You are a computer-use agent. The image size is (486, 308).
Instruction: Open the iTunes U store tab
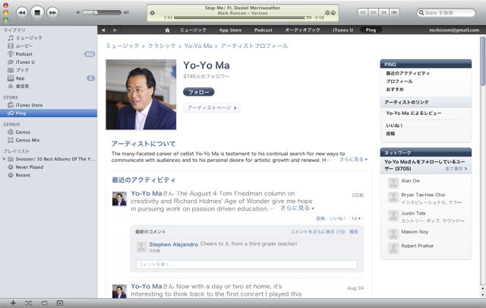(342, 30)
